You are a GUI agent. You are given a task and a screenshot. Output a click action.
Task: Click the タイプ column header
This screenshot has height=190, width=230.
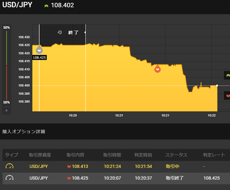pyautogui.click(x=11, y=155)
